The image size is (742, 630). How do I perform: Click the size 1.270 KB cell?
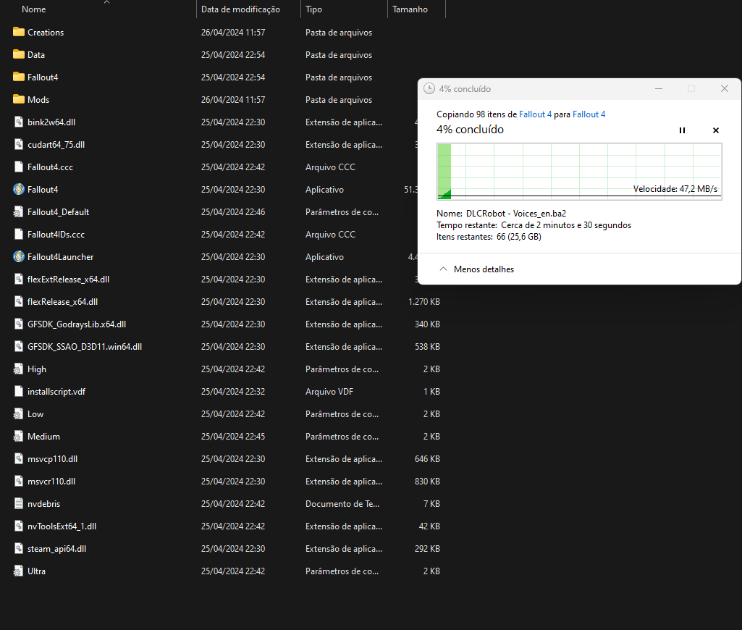click(x=424, y=301)
